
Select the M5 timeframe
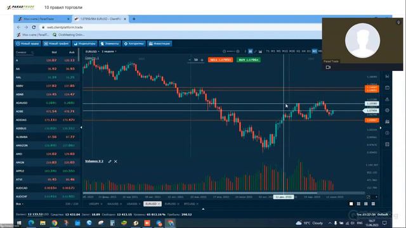click(278, 51)
